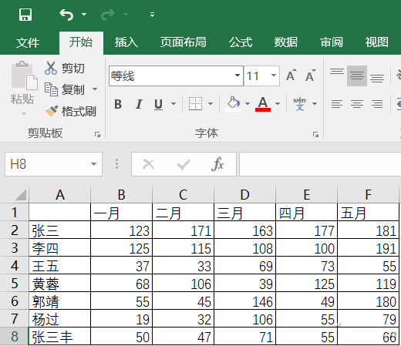Align text right

pos(377,104)
